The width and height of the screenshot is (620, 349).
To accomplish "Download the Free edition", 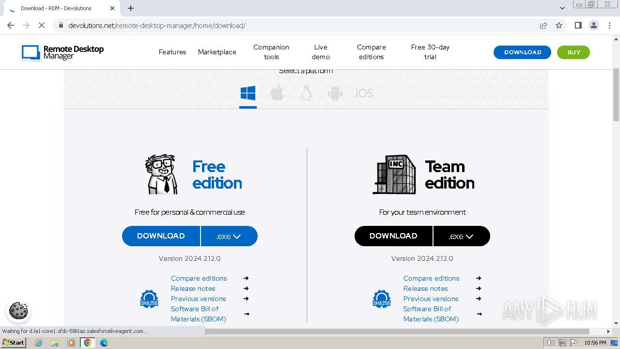I will [161, 236].
